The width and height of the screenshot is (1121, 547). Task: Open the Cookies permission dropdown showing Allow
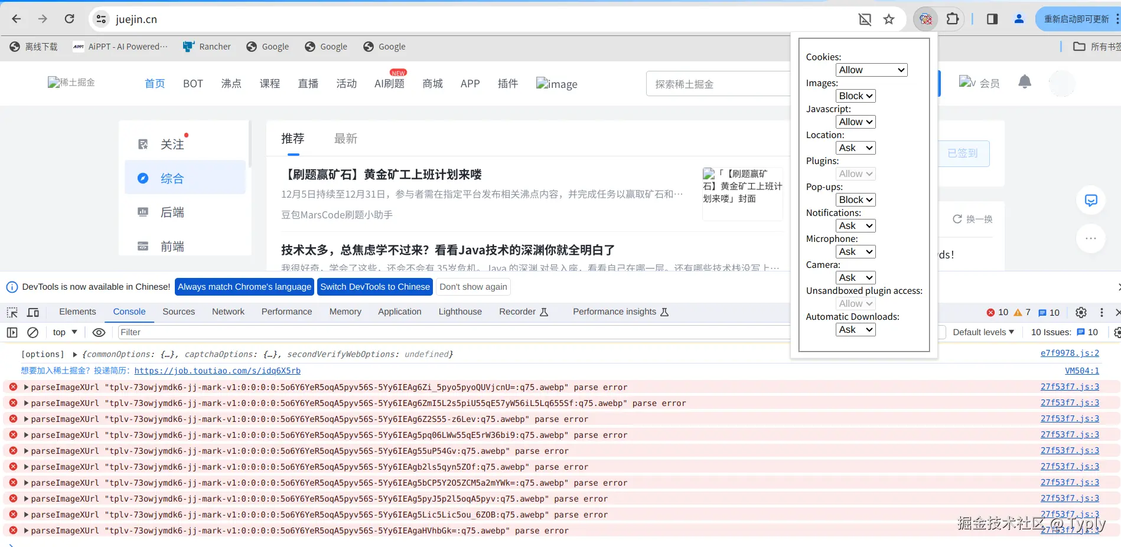871,70
